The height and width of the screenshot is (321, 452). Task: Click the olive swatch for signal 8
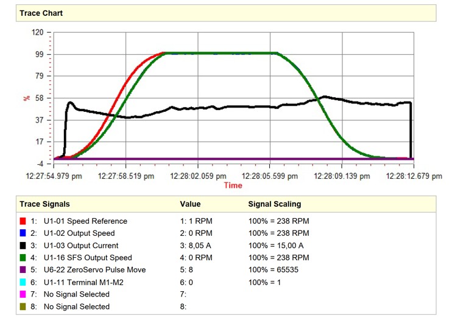[x=23, y=306]
